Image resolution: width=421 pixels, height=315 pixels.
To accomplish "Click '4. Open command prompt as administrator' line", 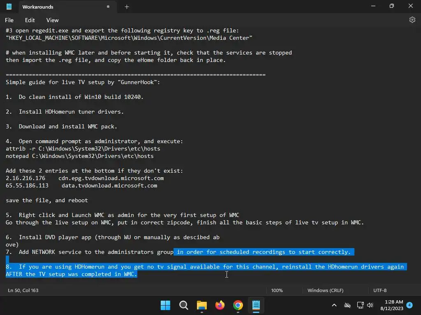I will coord(94,141).
